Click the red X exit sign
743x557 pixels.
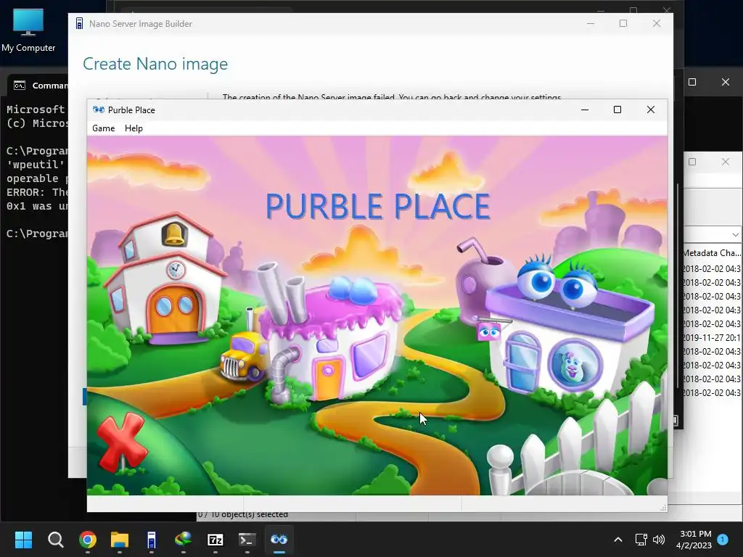pos(122,442)
